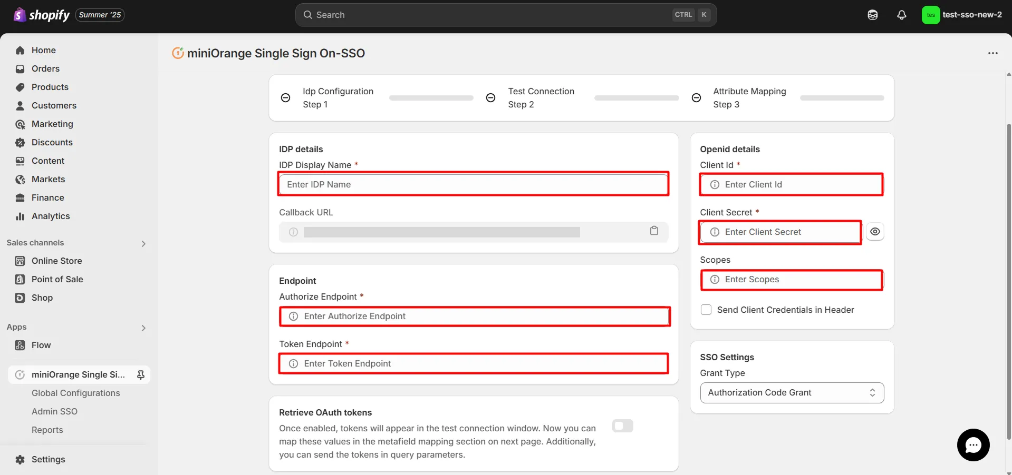Click the info icon in Scopes field
Viewport: 1012px width, 475px height.
[715, 280]
